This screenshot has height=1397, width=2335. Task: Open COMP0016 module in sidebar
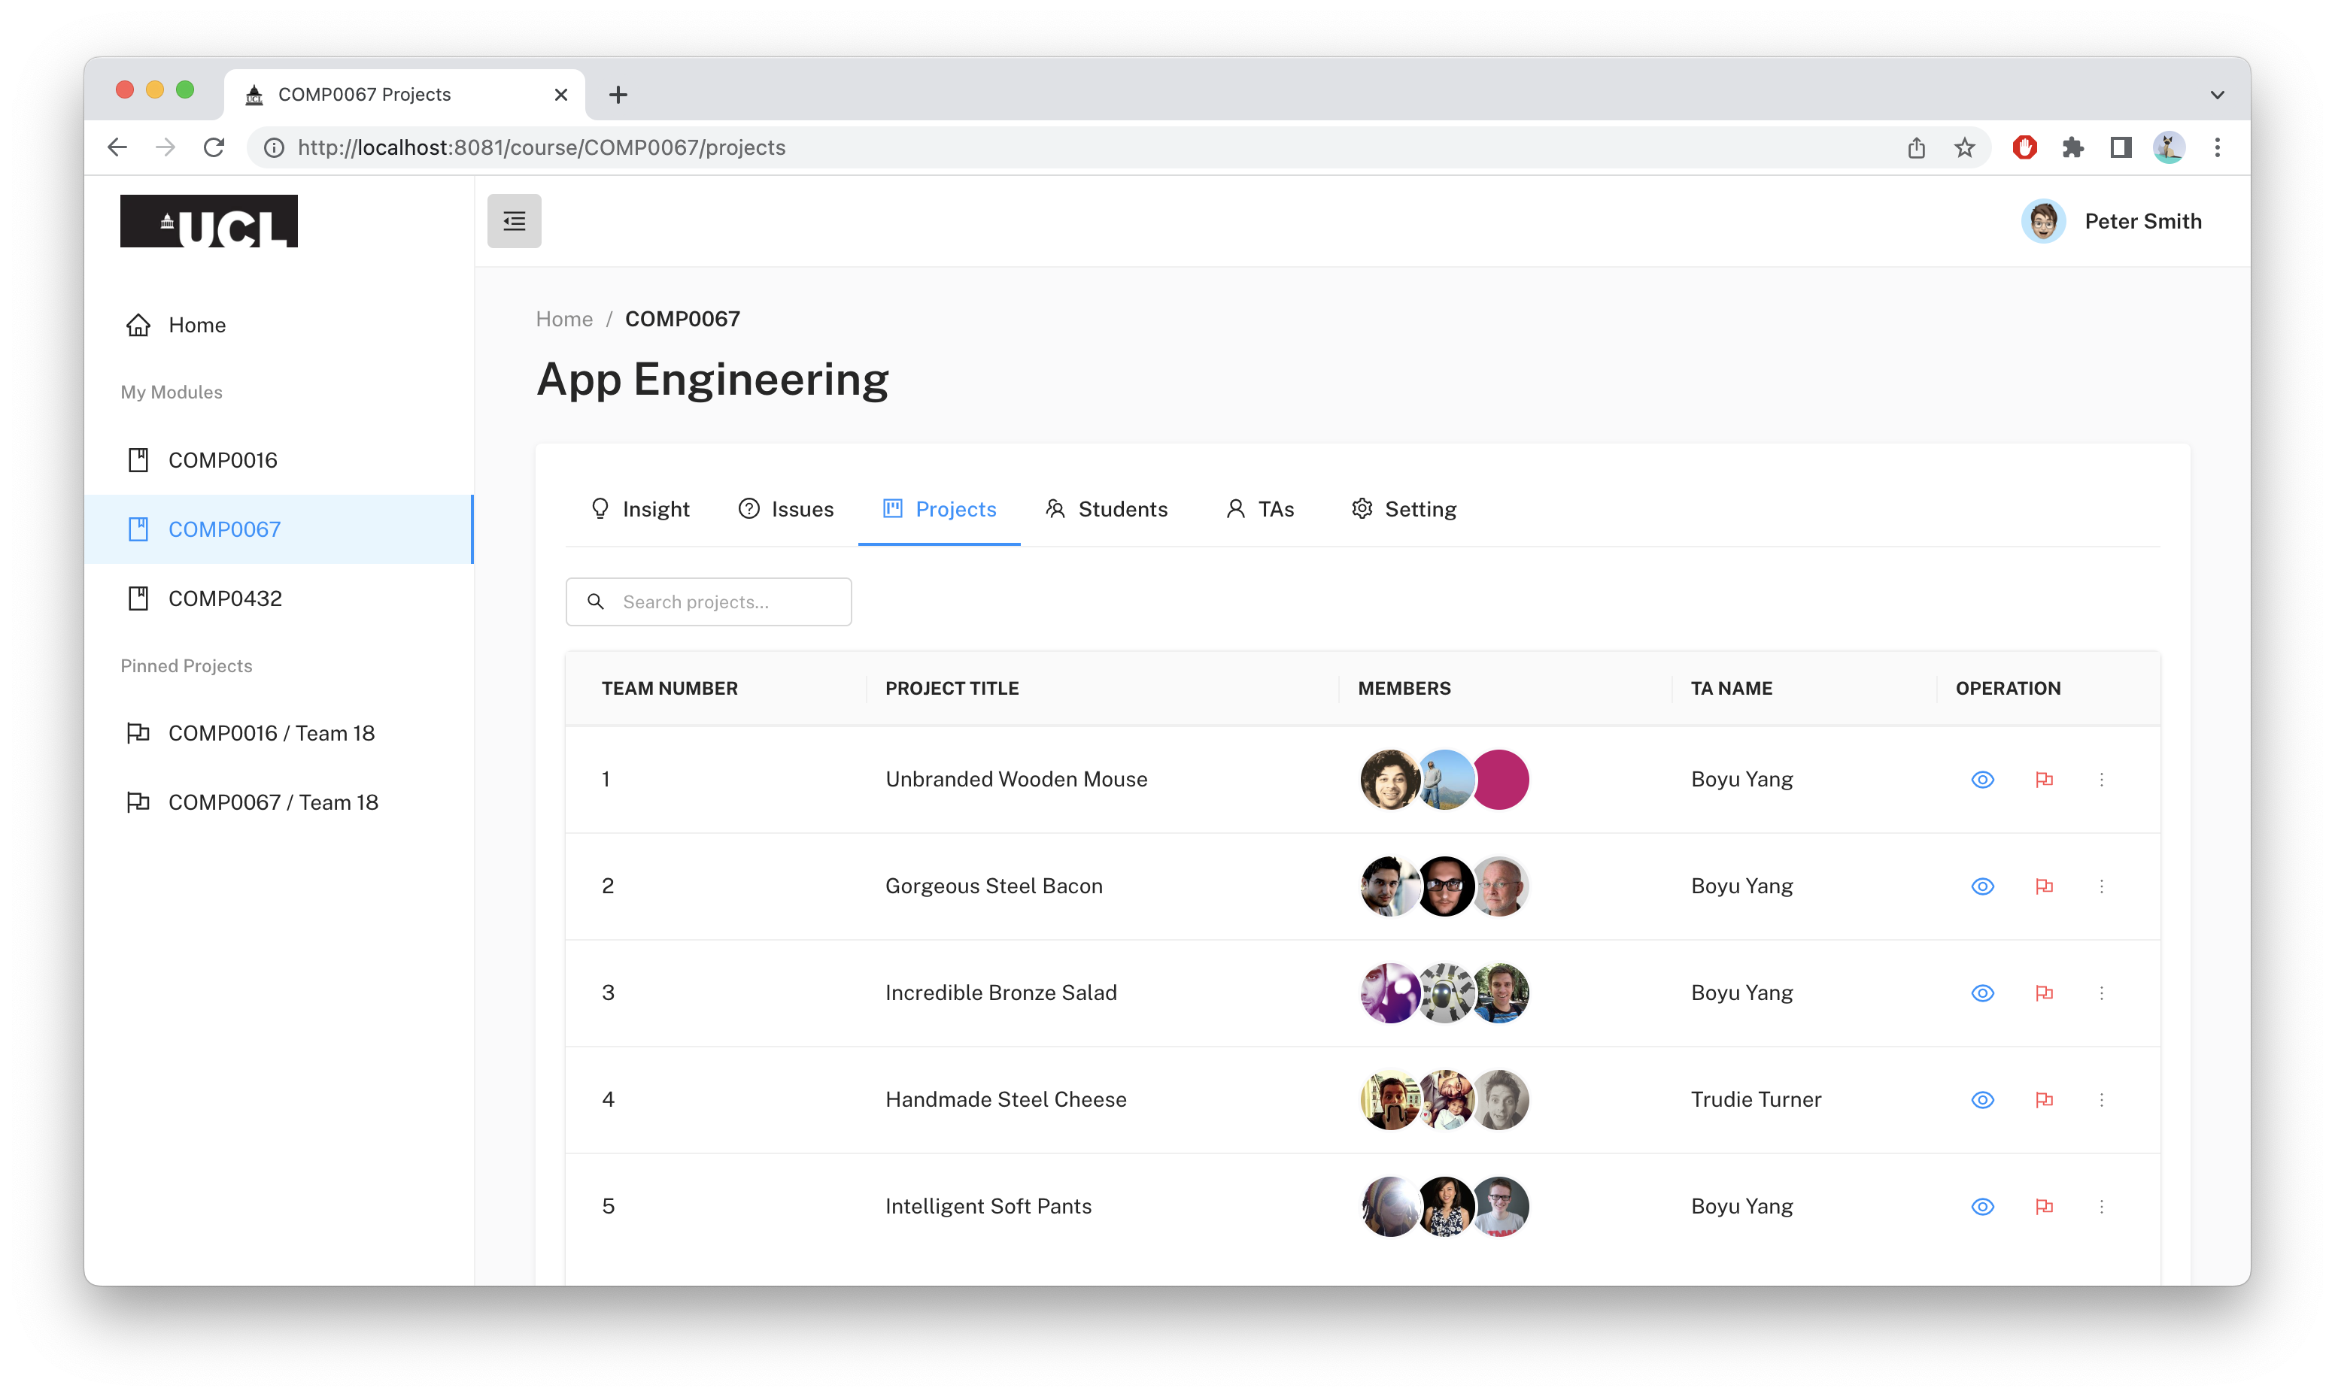(278, 460)
